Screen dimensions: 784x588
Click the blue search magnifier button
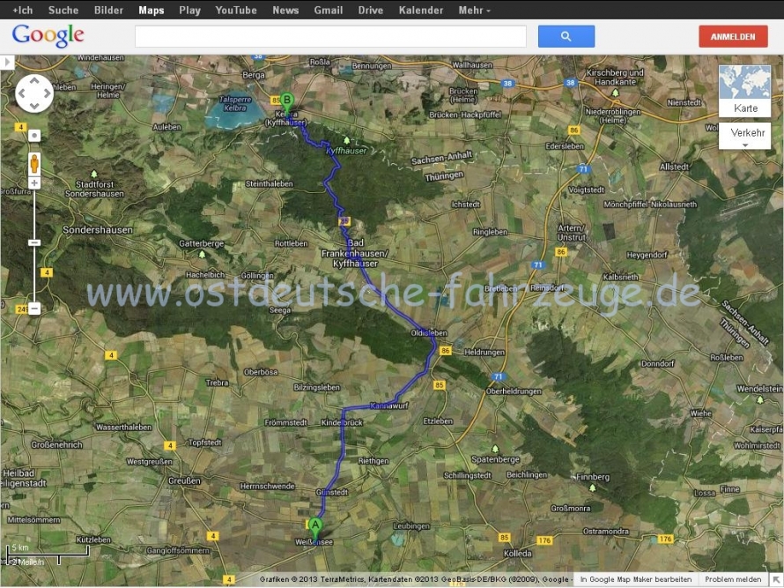tap(566, 36)
